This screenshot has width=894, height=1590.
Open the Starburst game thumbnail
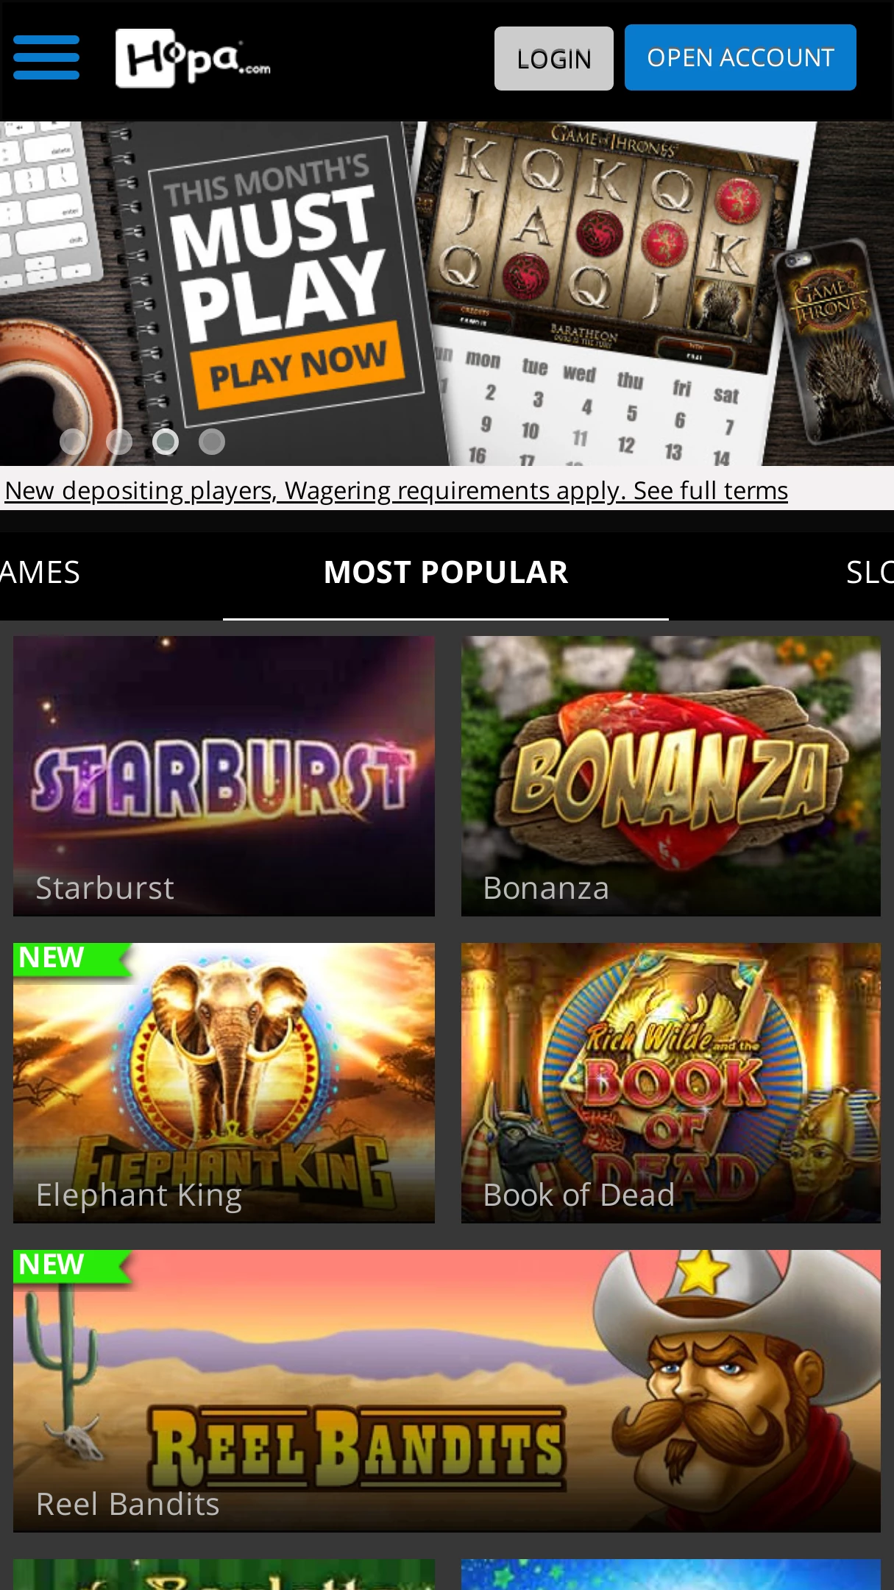coord(224,776)
